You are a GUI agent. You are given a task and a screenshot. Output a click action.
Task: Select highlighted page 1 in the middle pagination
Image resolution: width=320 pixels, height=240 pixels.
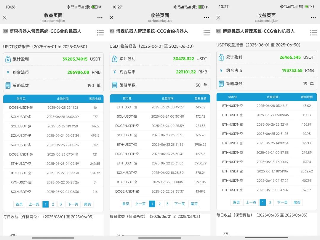tap(152, 204)
